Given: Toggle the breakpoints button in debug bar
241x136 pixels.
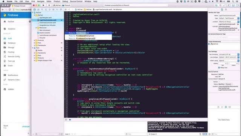Looking at the screenshot, I should (x=70, y=120).
